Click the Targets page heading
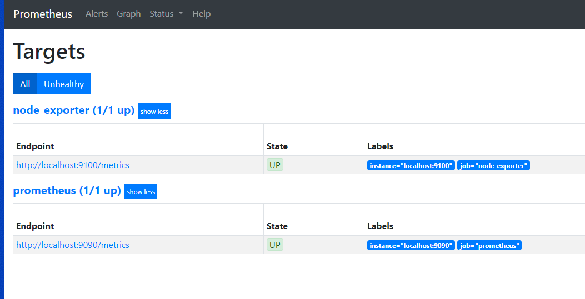 pyautogui.click(x=49, y=52)
